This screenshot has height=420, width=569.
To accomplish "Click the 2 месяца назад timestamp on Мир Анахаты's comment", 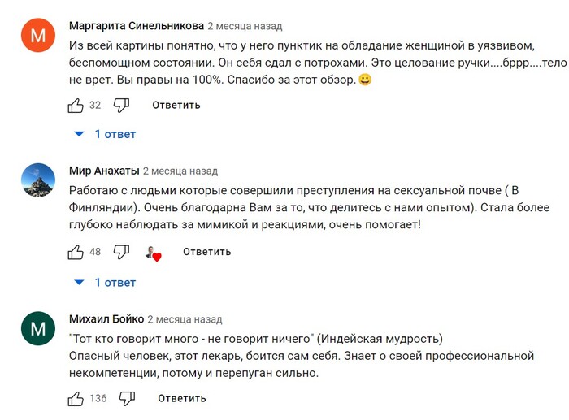I will [180, 171].
